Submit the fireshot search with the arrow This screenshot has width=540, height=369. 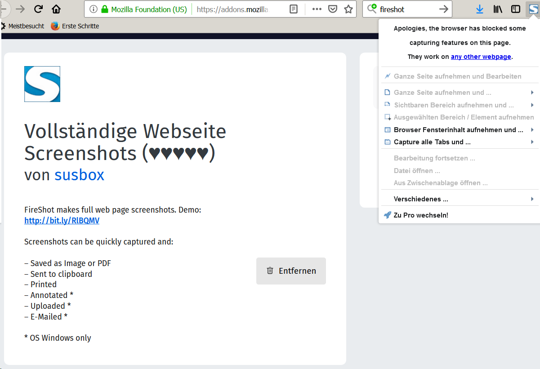point(444,9)
